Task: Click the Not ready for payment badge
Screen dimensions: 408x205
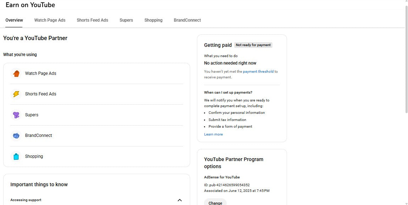Action: [x=253, y=45]
